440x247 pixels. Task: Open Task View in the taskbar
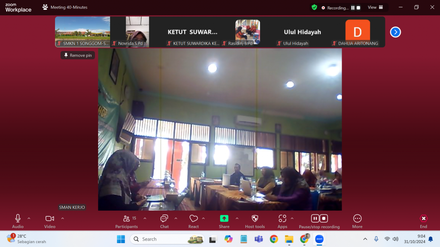pyautogui.click(x=213, y=239)
